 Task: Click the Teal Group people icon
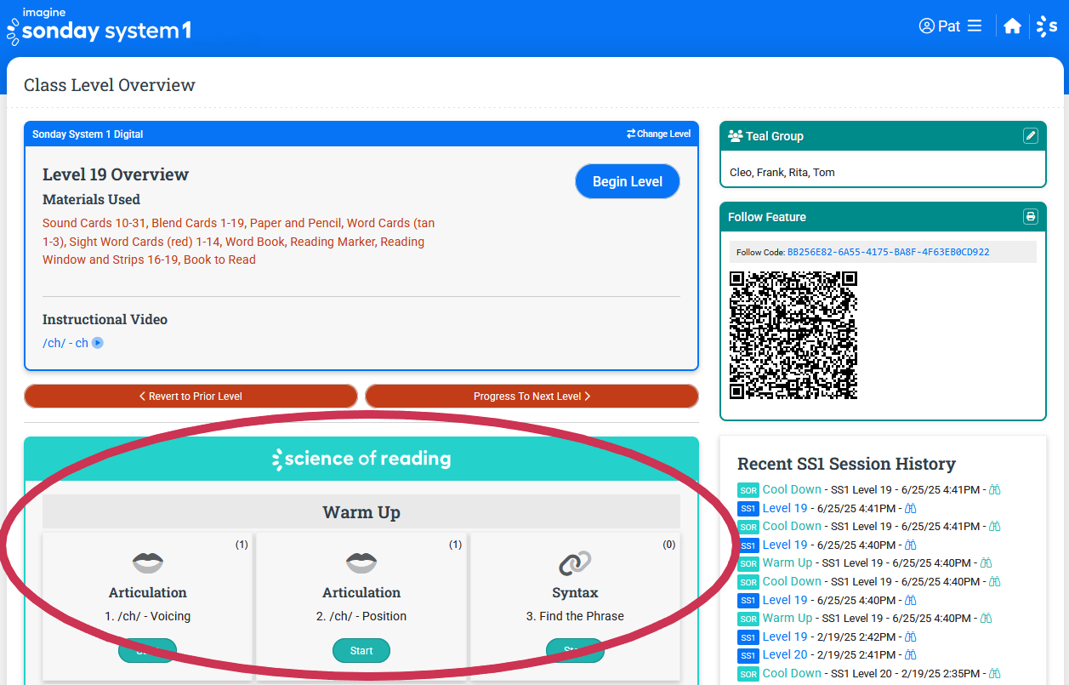click(x=736, y=136)
